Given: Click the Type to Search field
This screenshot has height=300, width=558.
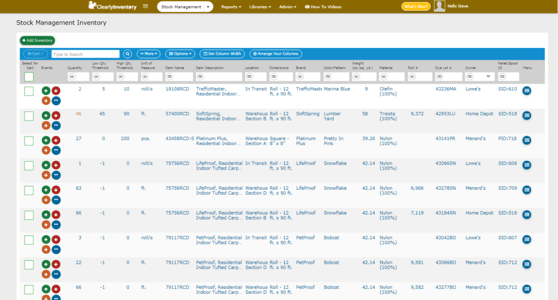Looking at the screenshot, I should 85,54.
